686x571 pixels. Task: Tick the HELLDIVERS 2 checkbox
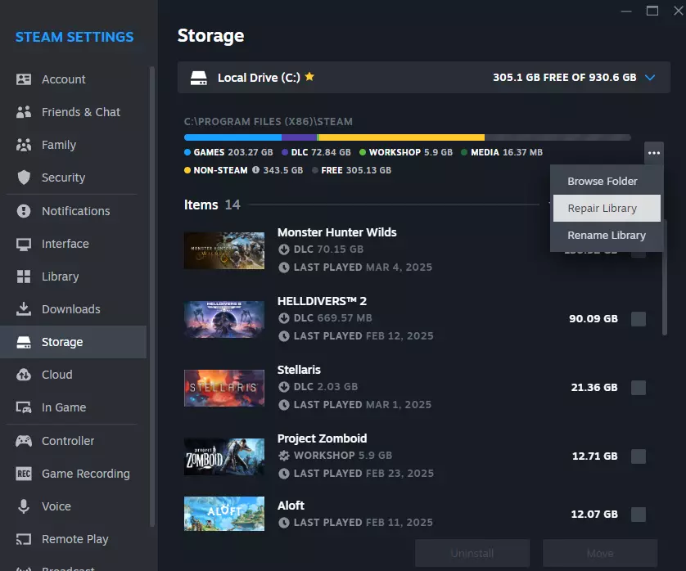click(639, 319)
